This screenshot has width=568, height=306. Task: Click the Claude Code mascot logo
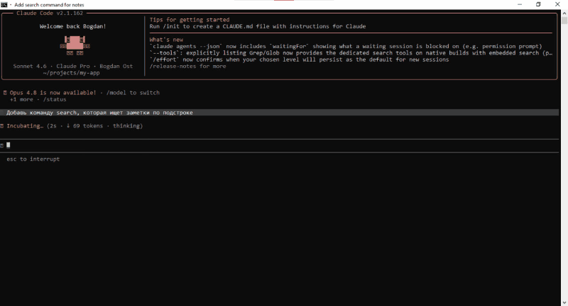pos(75,45)
